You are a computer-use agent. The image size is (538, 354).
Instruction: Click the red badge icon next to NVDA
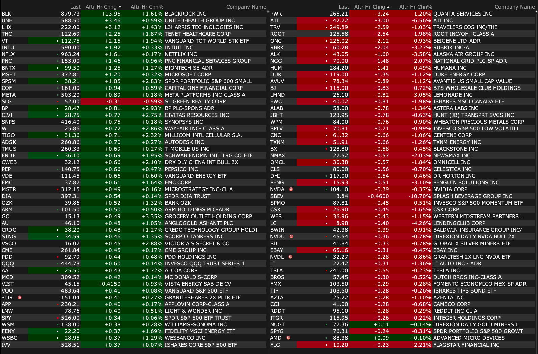click(291, 189)
